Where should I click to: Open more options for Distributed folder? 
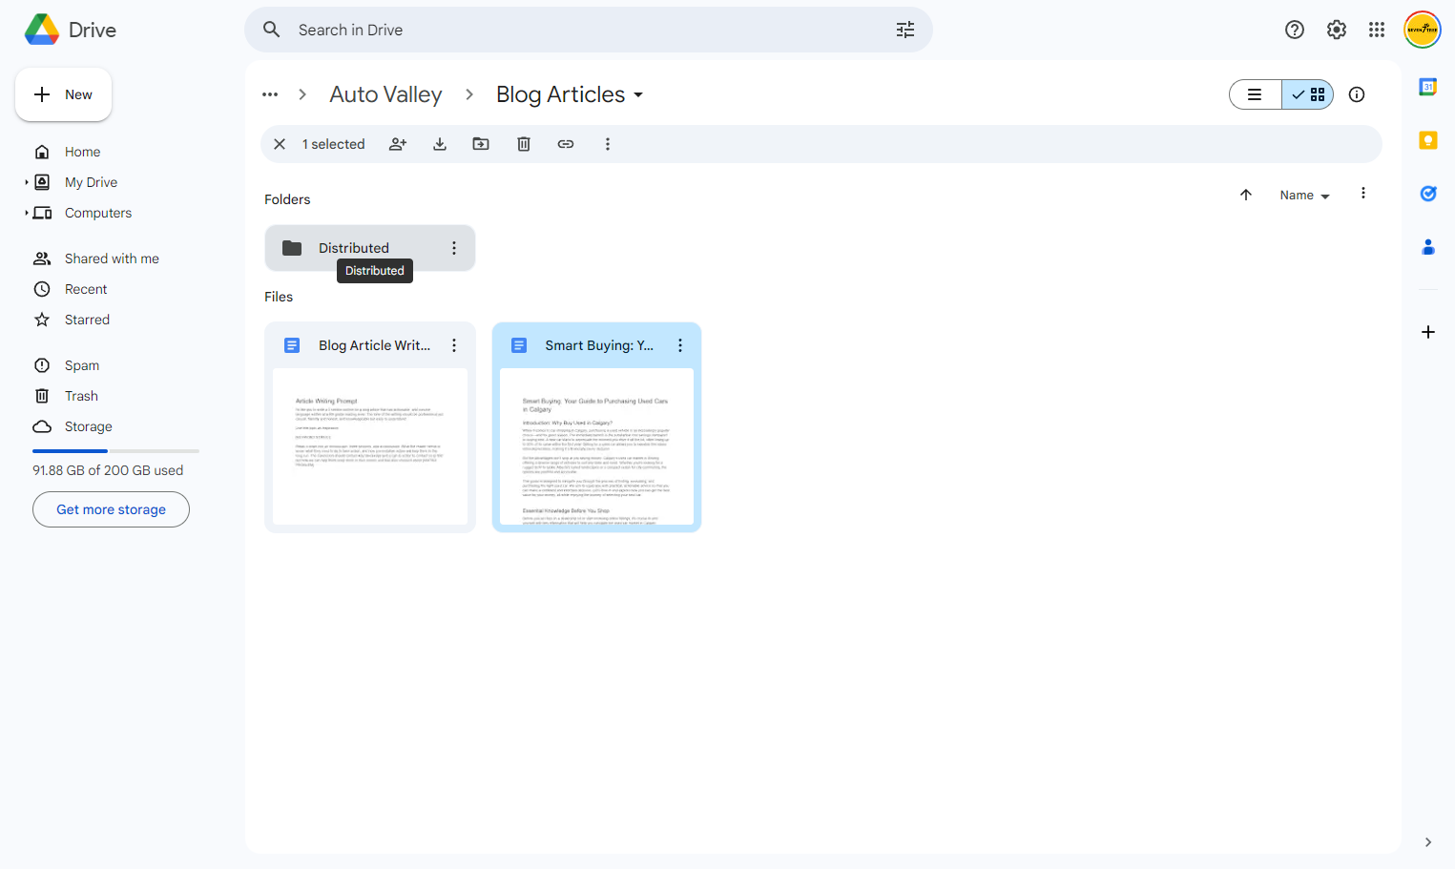pyautogui.click(x=454, y=248)
